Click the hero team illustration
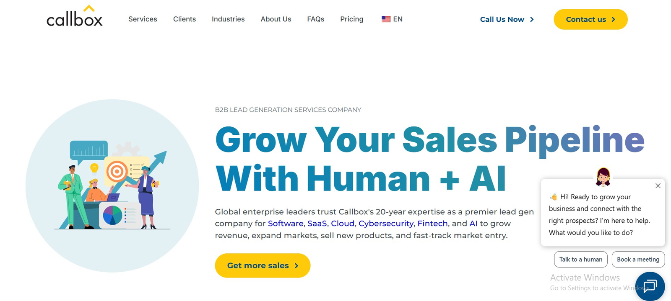 click(x=112, y=186)
